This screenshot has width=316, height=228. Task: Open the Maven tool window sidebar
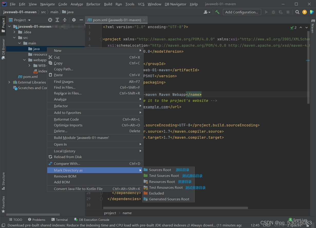[313, 26]
